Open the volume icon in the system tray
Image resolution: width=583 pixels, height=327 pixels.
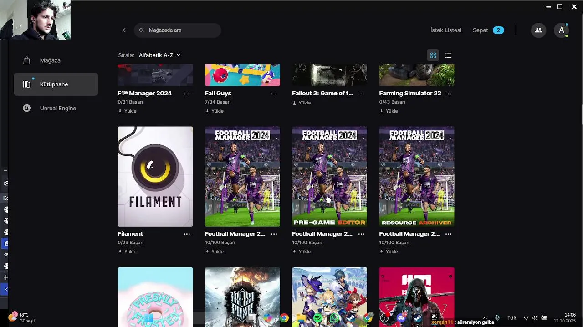[535, 318]
